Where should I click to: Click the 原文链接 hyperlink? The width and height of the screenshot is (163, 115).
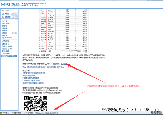[64, 64]
